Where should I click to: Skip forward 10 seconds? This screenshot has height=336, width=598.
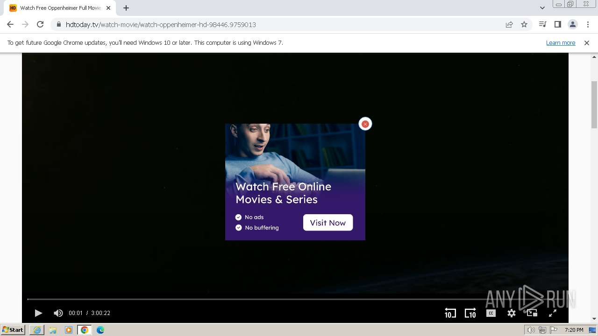pyautogui.click(x=470, y=313)
